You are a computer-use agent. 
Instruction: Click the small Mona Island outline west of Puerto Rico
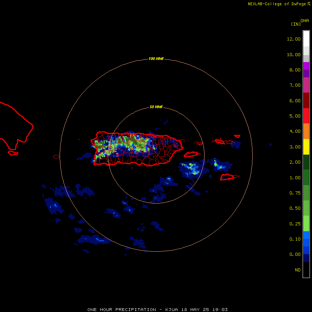[56, 157]
